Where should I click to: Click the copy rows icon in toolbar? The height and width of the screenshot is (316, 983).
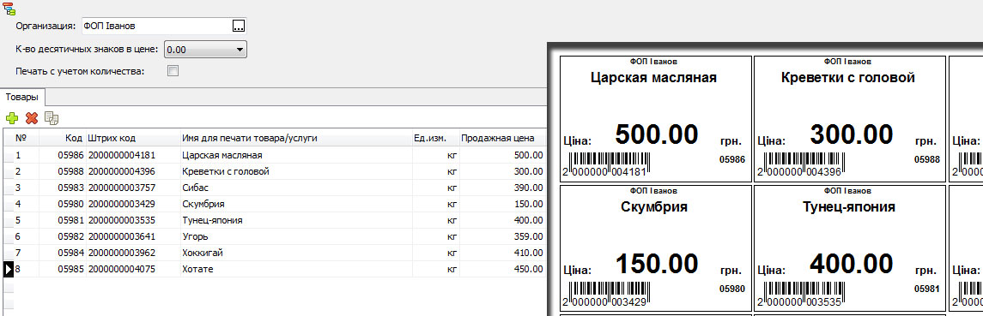coord(52,117)
